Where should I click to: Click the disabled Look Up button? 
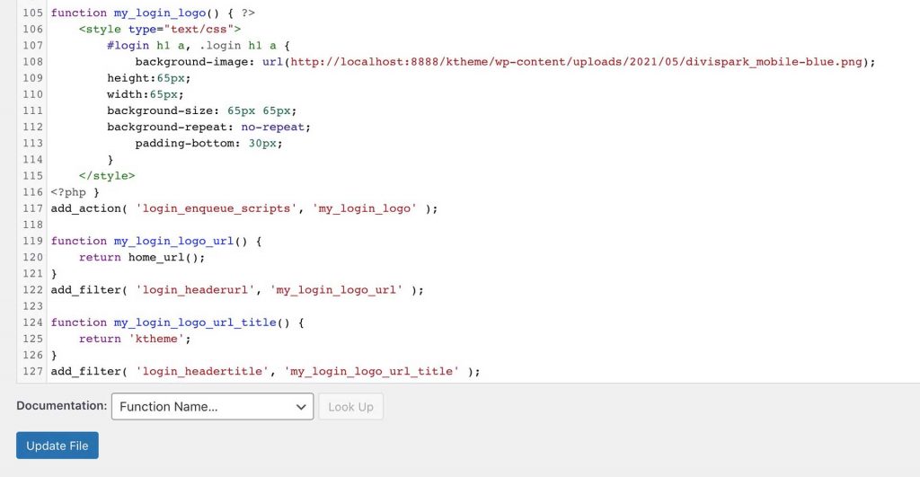point(351,407)
